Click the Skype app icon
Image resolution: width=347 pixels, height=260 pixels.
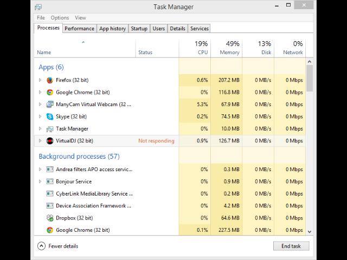pos(50,116)
